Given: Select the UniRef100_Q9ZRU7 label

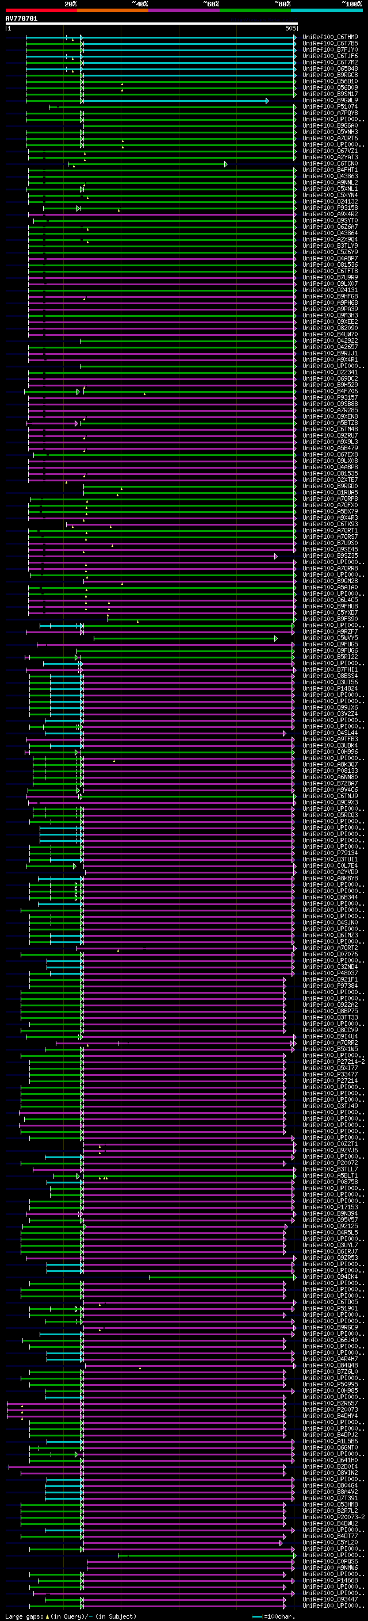Looking at the screenshot, I should (x=330, y=435).
